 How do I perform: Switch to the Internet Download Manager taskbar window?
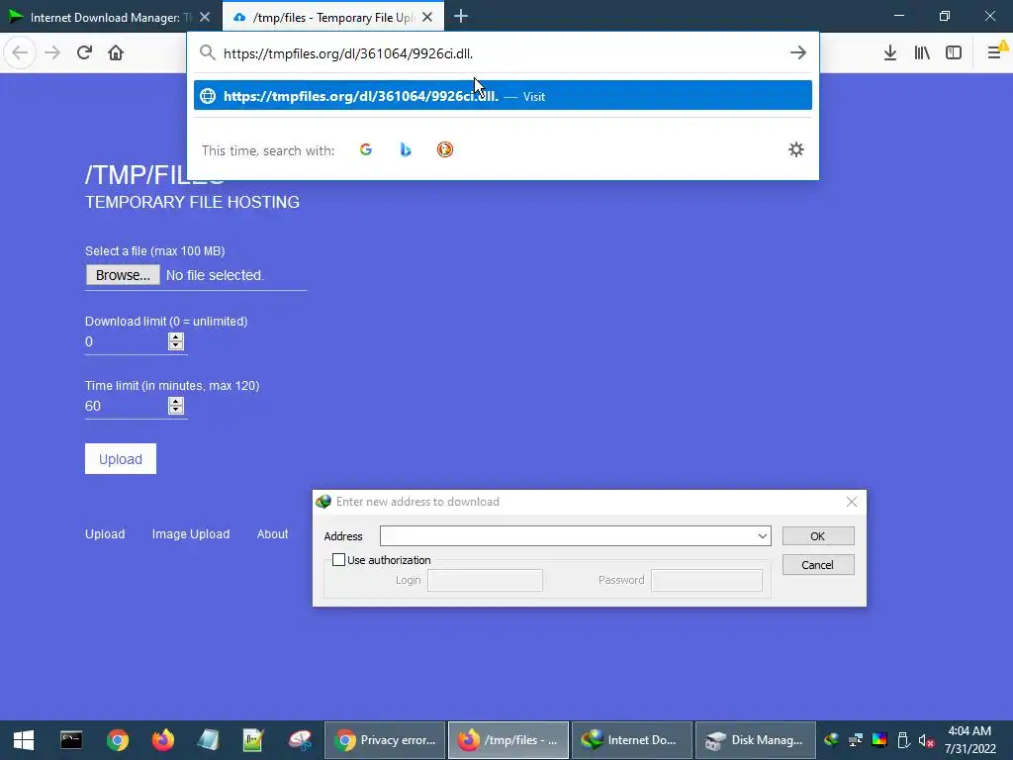coord(632,740)
